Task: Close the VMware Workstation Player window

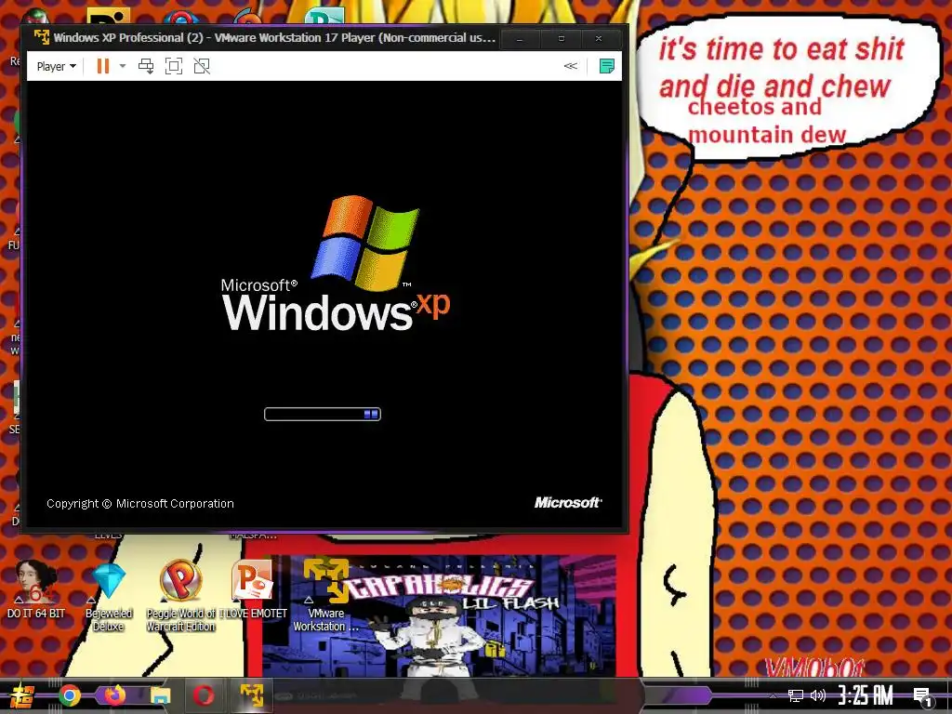Action: [599, 38]
